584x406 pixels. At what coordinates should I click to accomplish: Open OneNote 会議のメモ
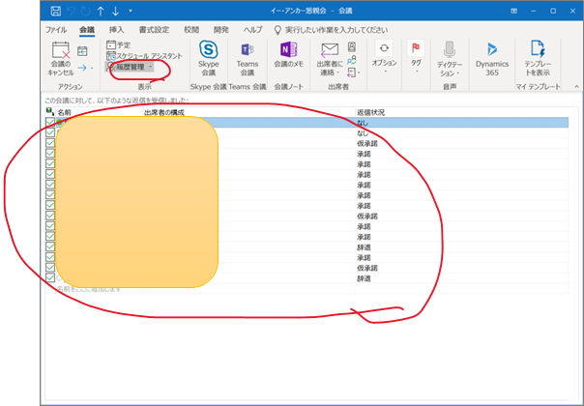coord(289,55)
